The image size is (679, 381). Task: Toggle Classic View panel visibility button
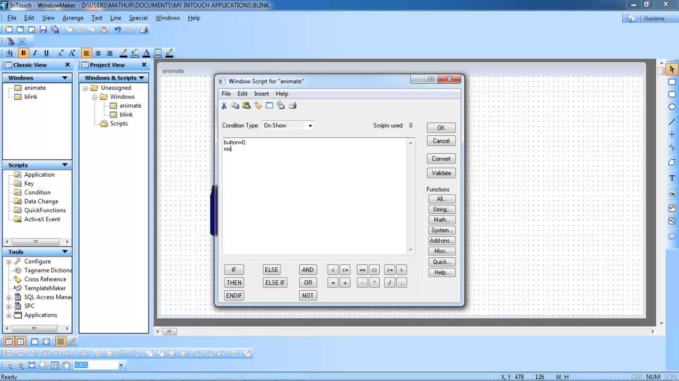coord(9,342)
